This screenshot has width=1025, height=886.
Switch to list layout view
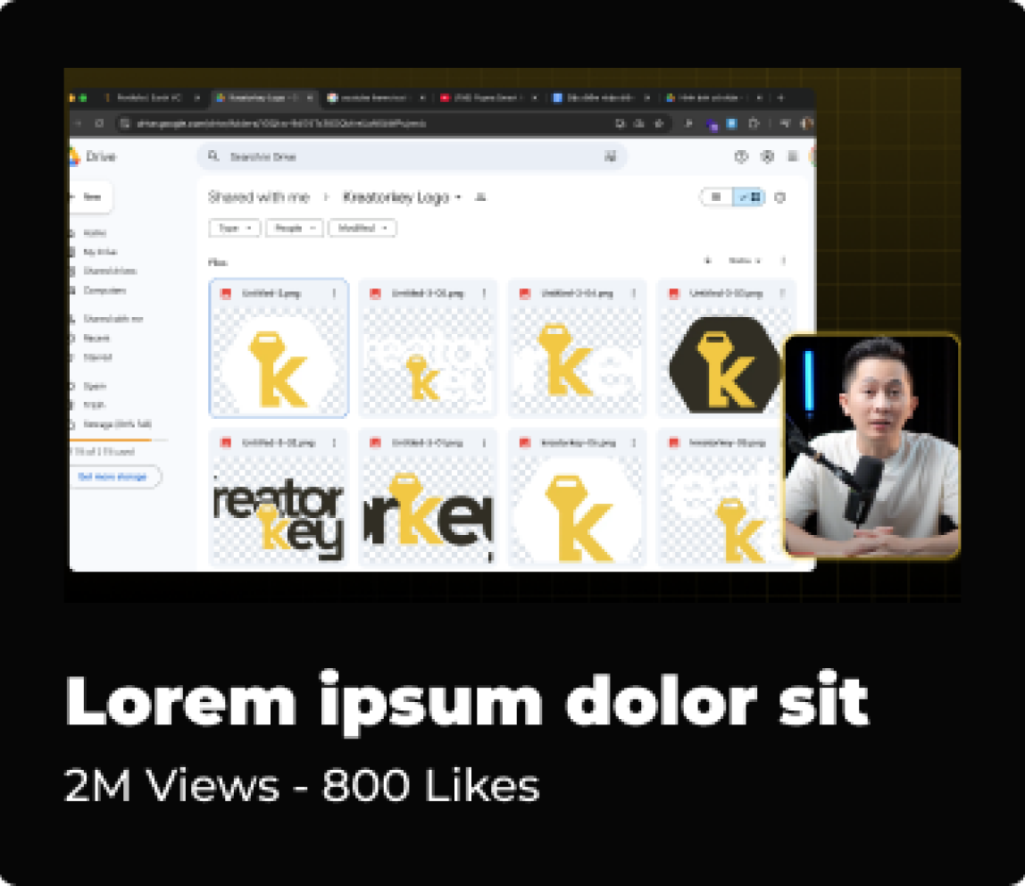coord(716,196)
